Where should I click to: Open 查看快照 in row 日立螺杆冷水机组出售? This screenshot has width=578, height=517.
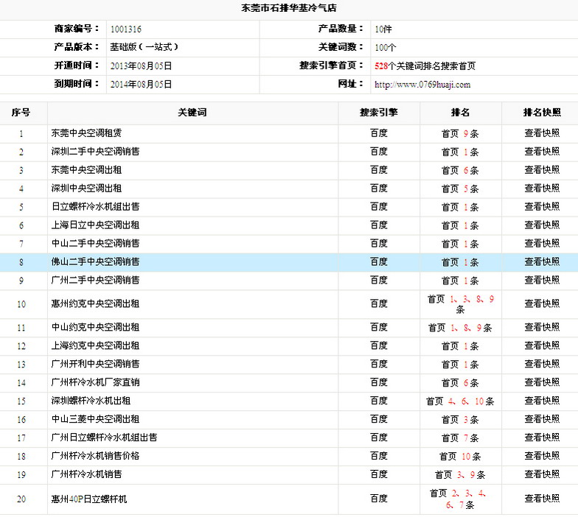542,207
